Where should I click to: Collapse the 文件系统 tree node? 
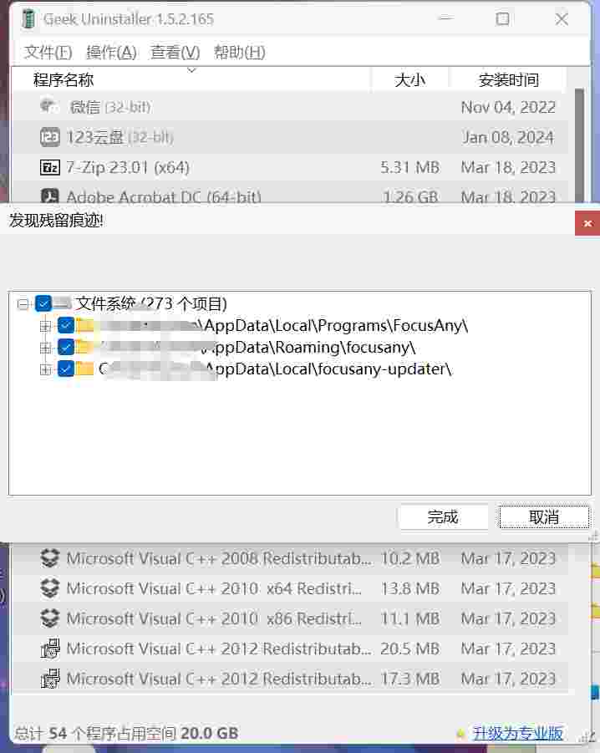pos(23,303)
